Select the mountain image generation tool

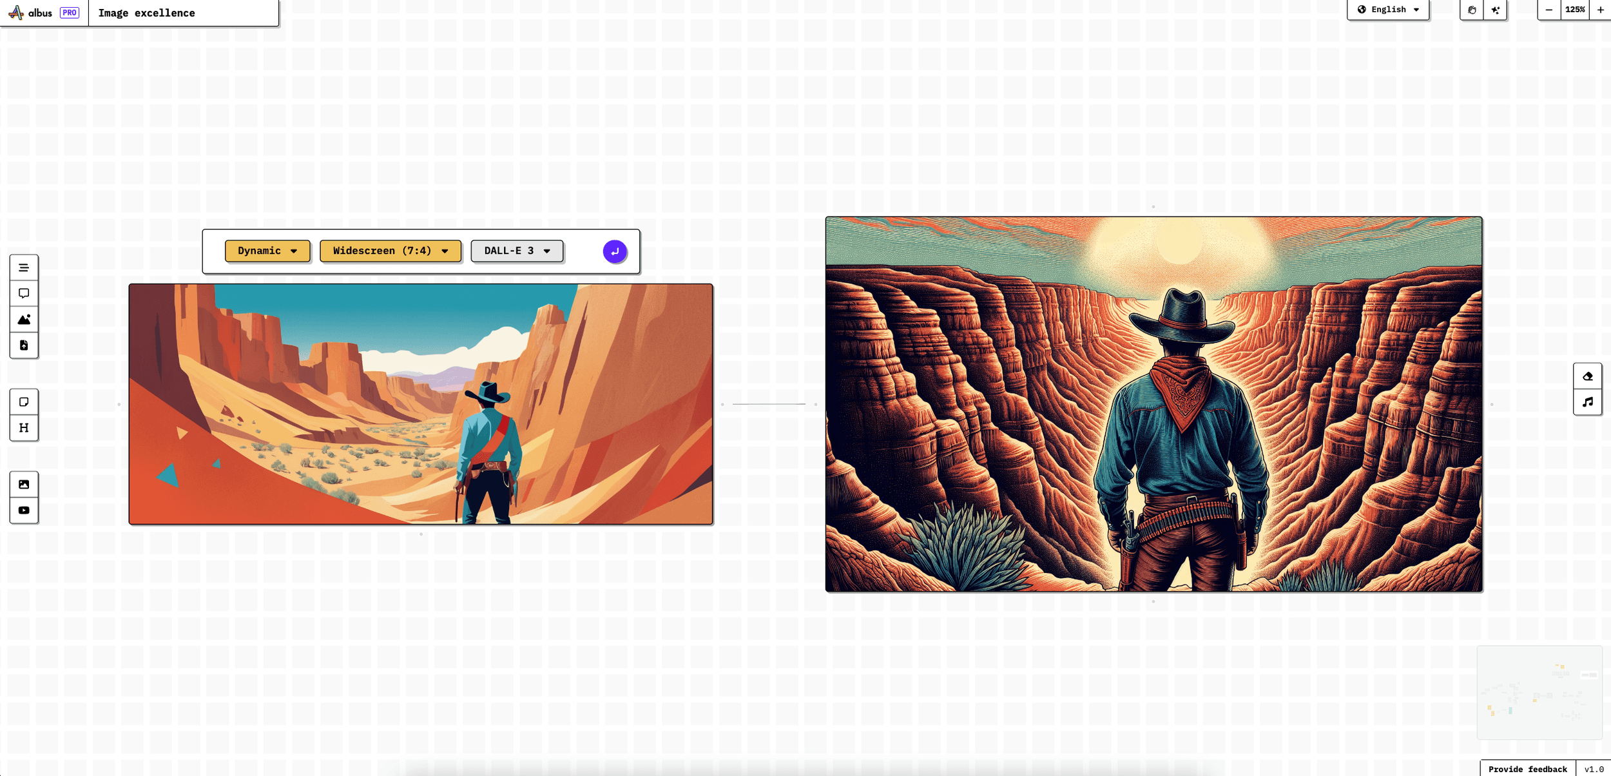coord(24,320)
